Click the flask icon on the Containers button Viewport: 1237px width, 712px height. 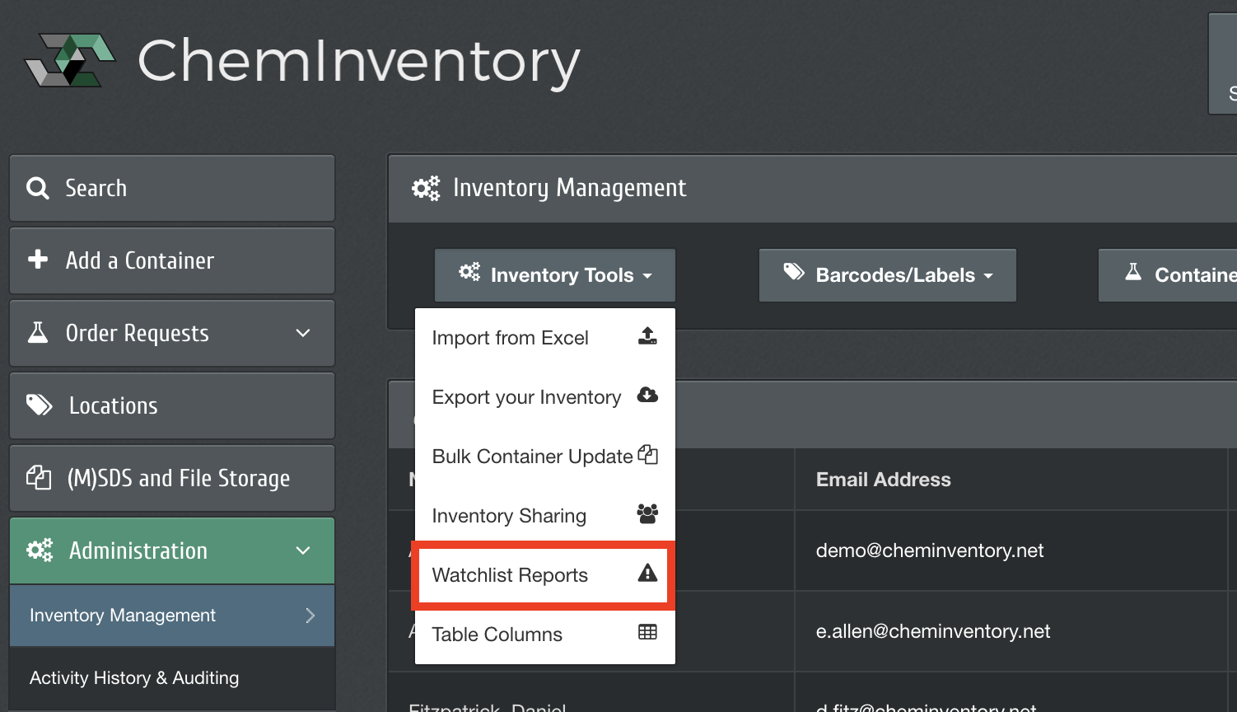click(1133, 272)
